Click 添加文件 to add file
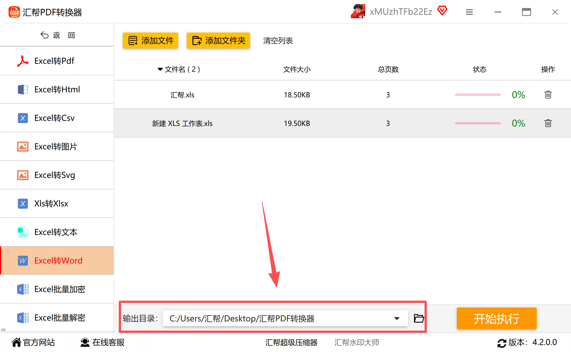 point(150,41)
